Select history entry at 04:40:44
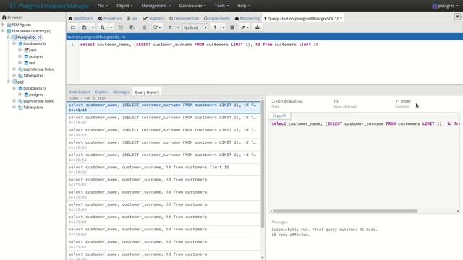The image size is (463, 260). [163, 108]
